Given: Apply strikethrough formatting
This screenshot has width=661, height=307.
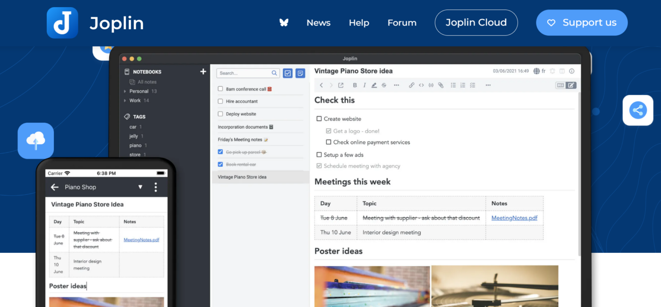Looking at the screenshot, I should tap(384, 85).
